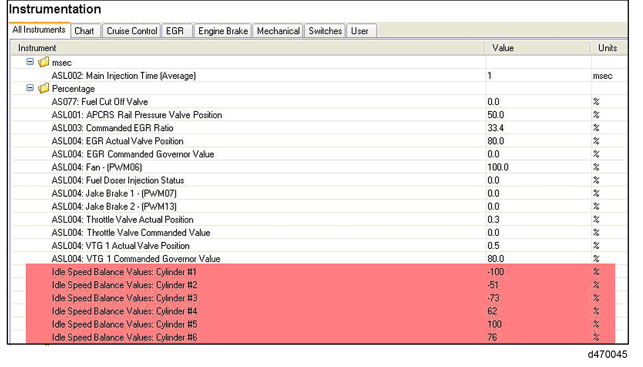Switch to the Chart tab
This screenshot has width=643, height=367.
pos(84,31)
